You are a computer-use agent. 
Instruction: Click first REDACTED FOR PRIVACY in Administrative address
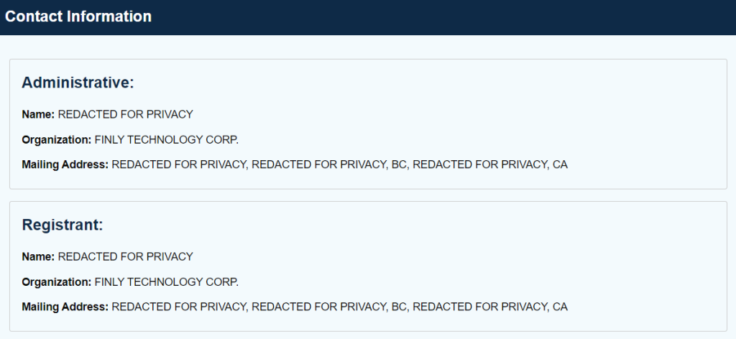point(179,164)
